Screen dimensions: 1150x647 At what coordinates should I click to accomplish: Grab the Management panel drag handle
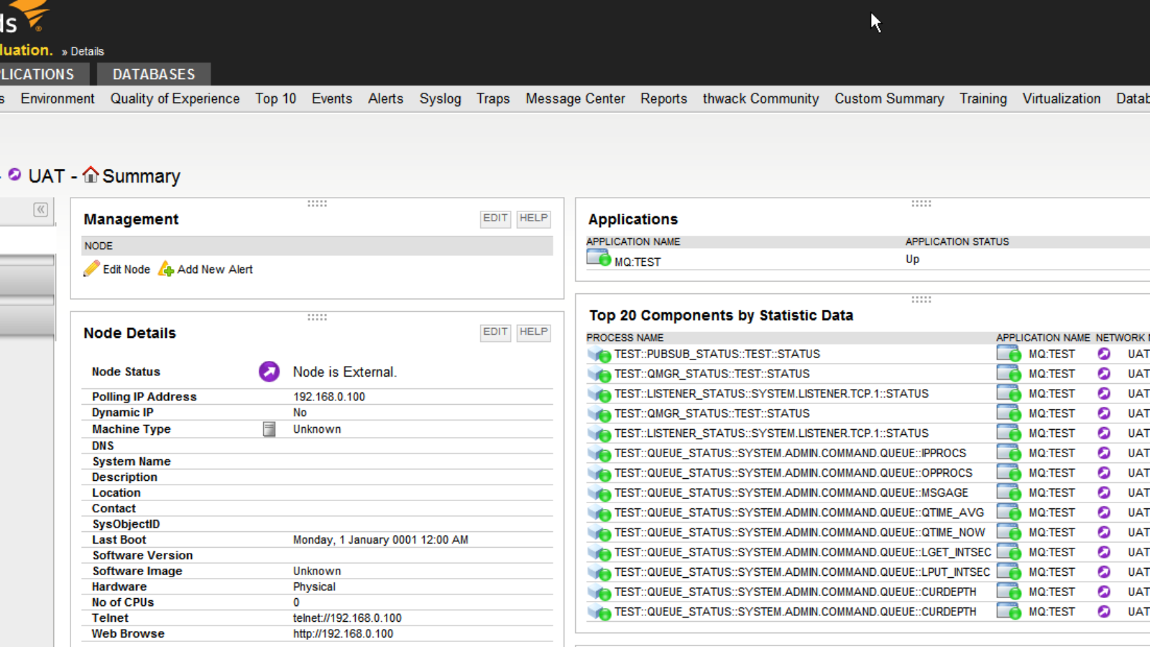coord(317,203)
